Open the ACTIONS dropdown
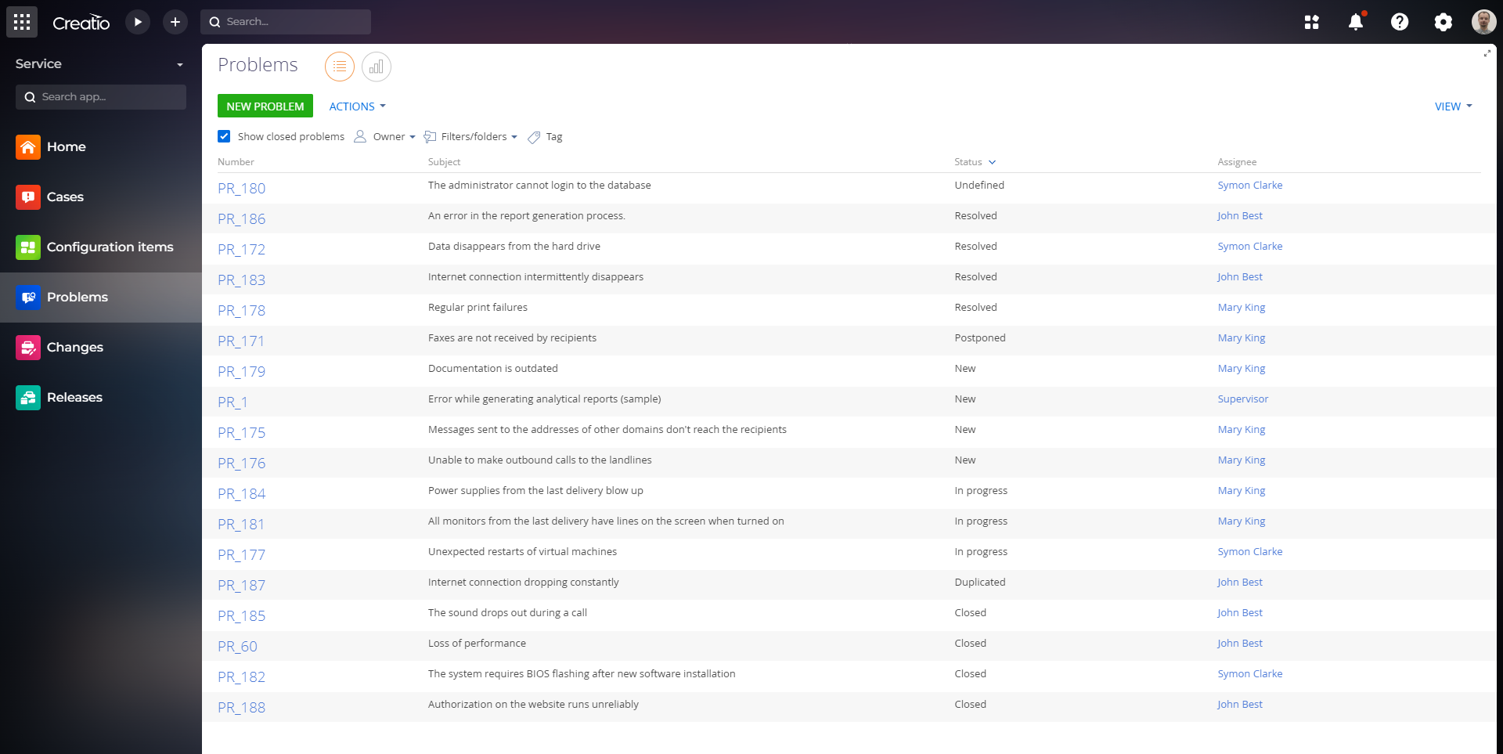Screen dimensions: 1503x754 358,106
